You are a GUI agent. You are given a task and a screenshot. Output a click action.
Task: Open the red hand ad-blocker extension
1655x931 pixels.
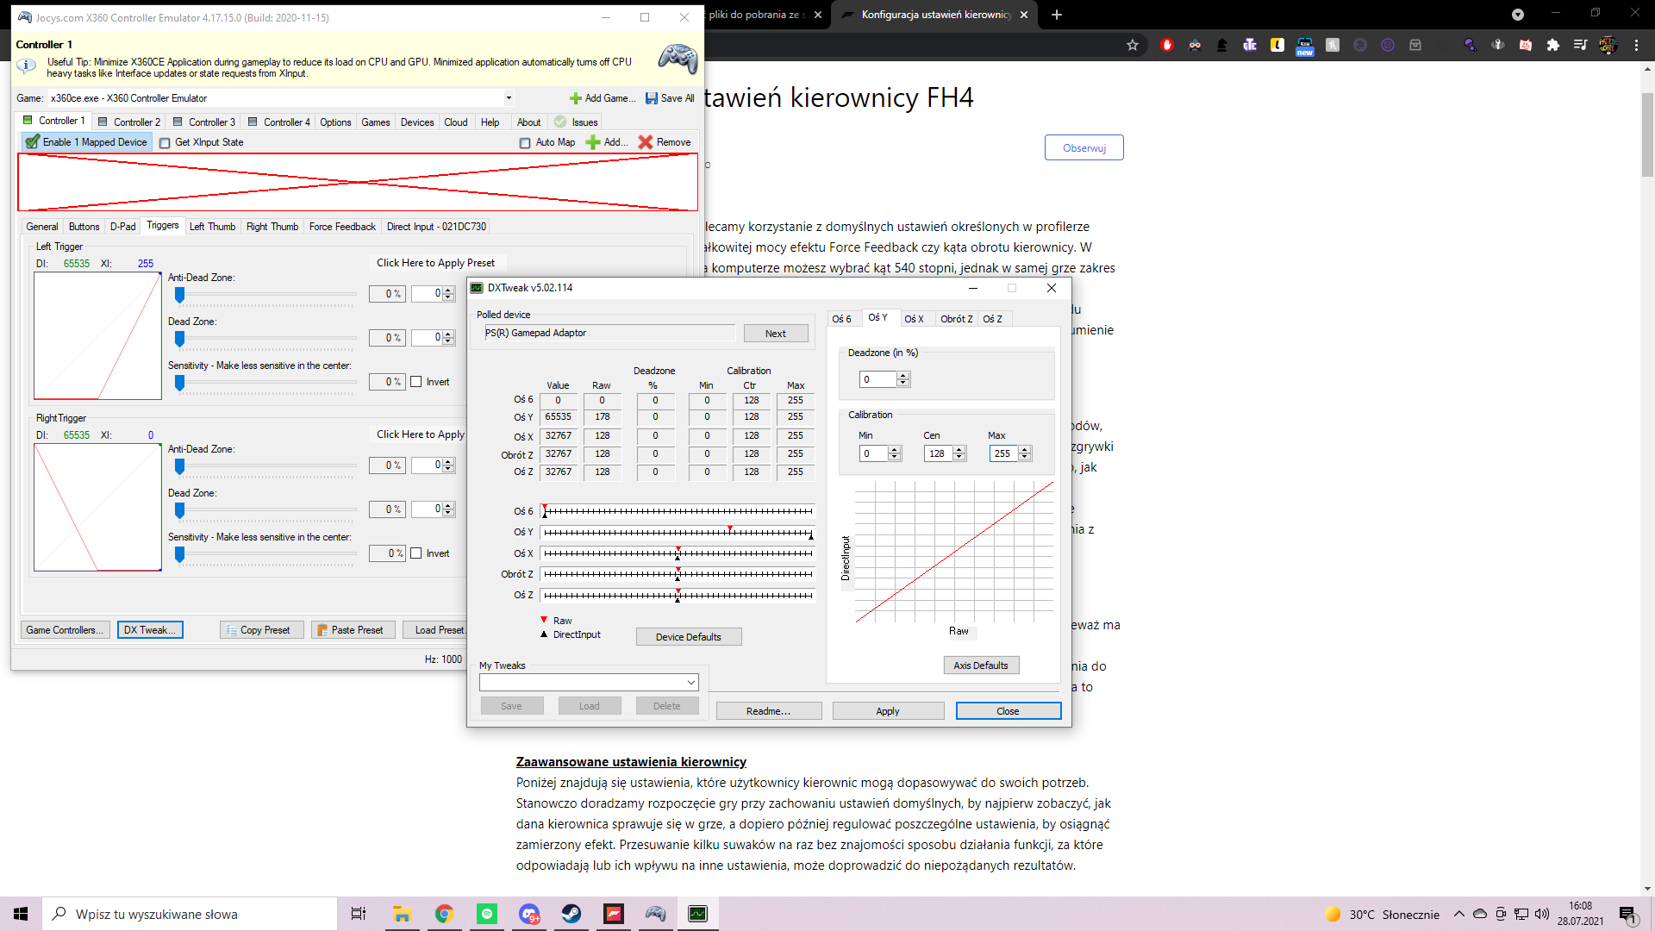tap(1167, 45)
